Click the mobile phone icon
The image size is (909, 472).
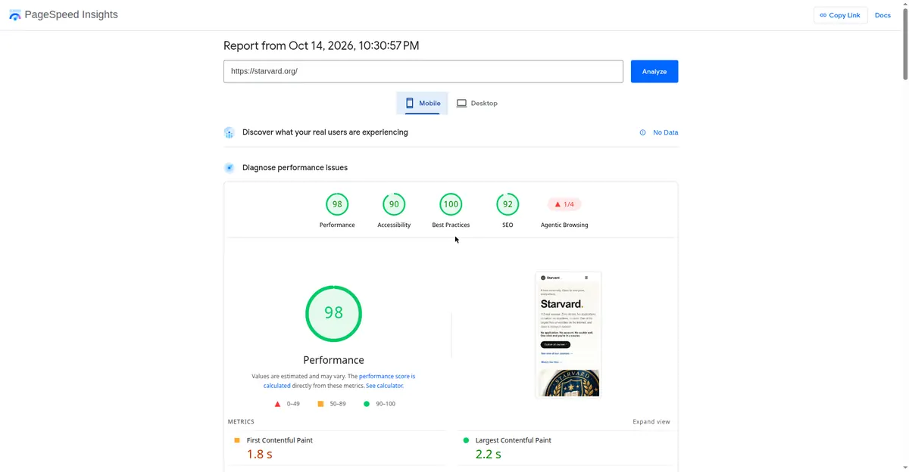(x=410, y=103)
